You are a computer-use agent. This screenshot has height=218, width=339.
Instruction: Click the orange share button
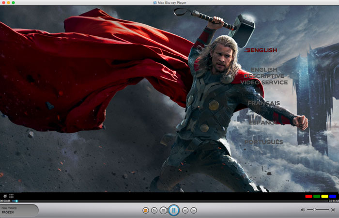[146, 210]
